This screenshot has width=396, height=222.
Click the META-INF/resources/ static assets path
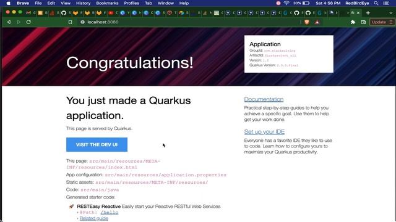pos(152,183)
